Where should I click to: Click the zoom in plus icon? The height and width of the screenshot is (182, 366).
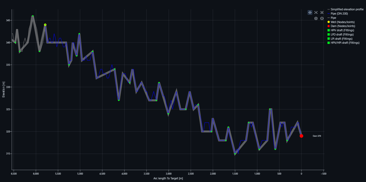(x=316, y=19)
